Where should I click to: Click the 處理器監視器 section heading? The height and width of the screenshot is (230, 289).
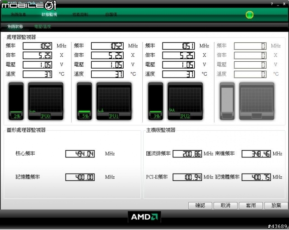pos(21,37)
